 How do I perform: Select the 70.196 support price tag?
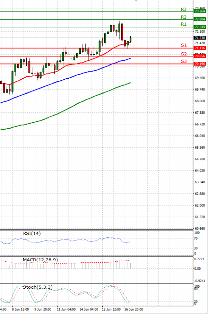tap(200, 64)
